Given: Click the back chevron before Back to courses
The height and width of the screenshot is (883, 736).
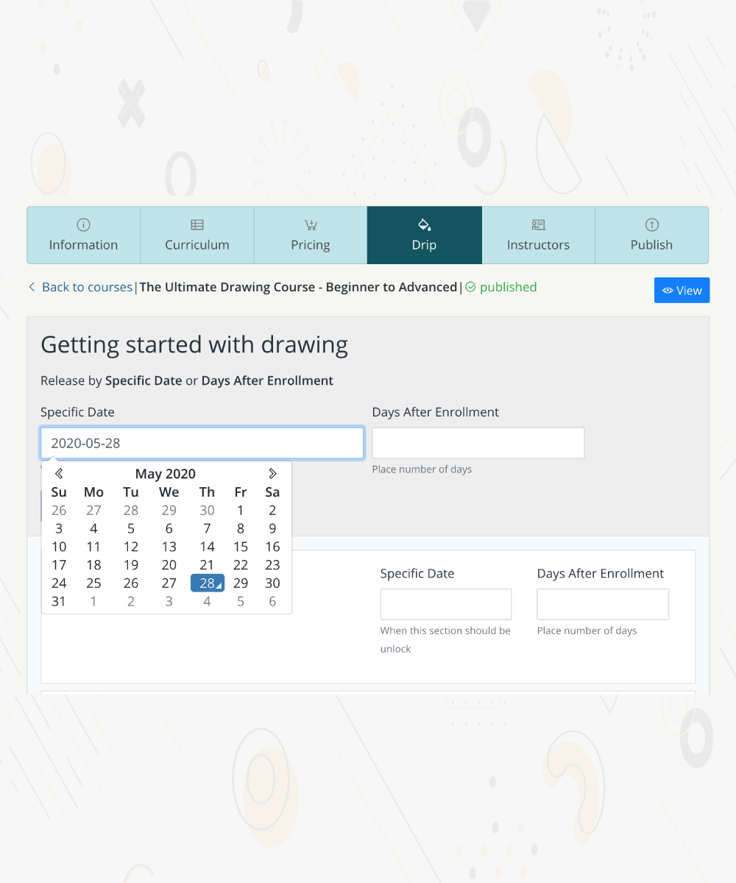Looking at the screenshot, I should pos(32,287).
